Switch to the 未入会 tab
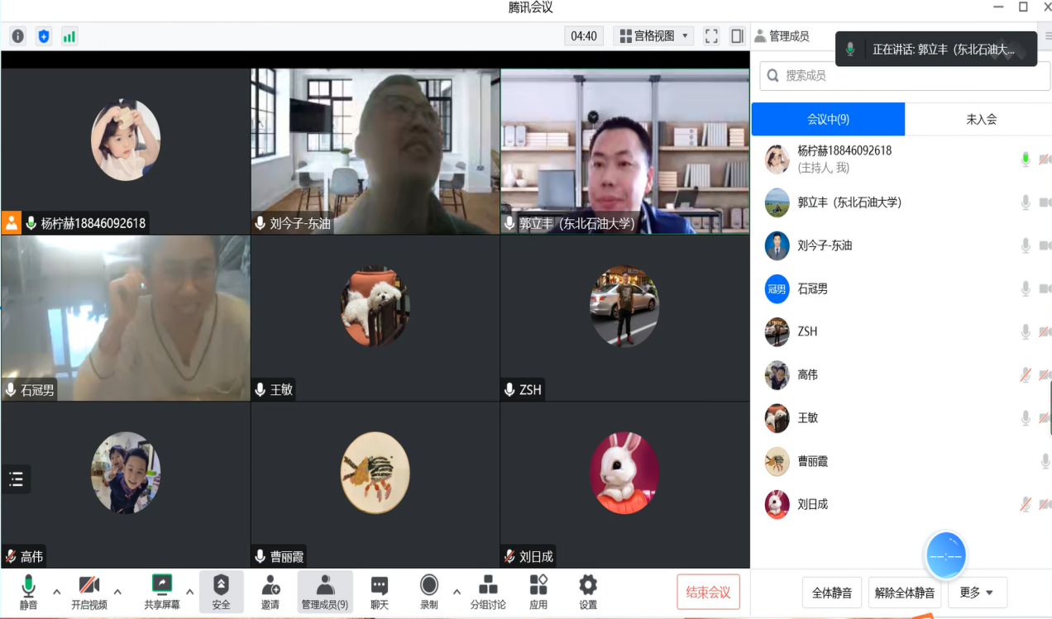 [981, 119]
